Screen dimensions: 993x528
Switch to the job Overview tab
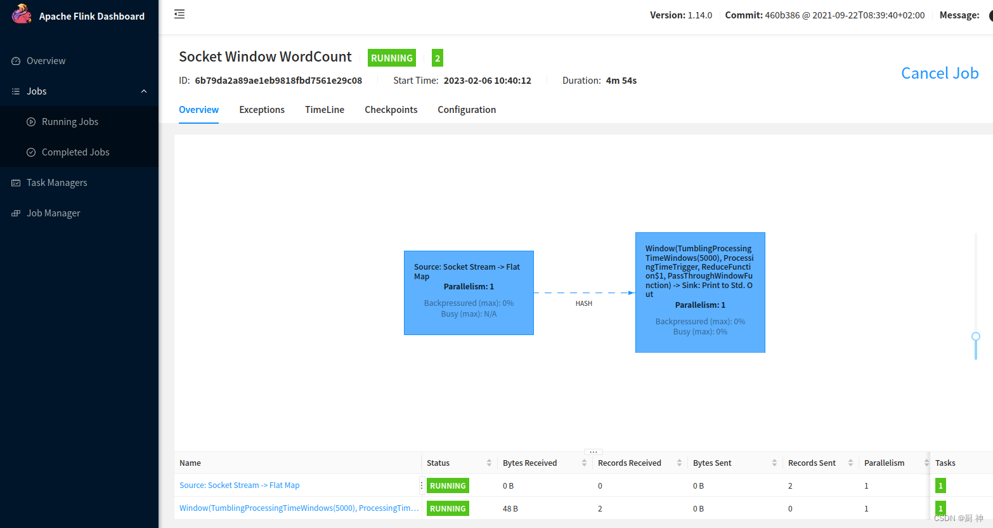198,110
